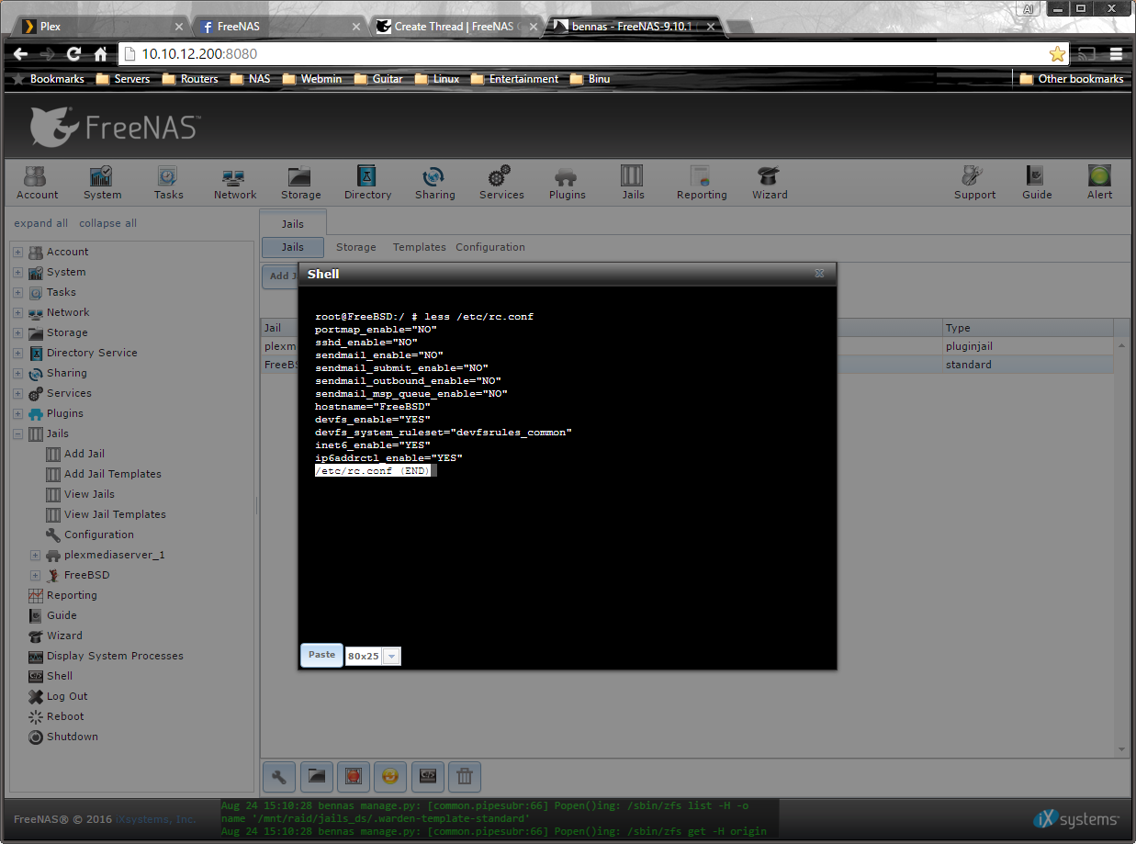This screenshot has width=1136, height=844.
Task: Click the Paste button in Shell
Action: point(321,655)
